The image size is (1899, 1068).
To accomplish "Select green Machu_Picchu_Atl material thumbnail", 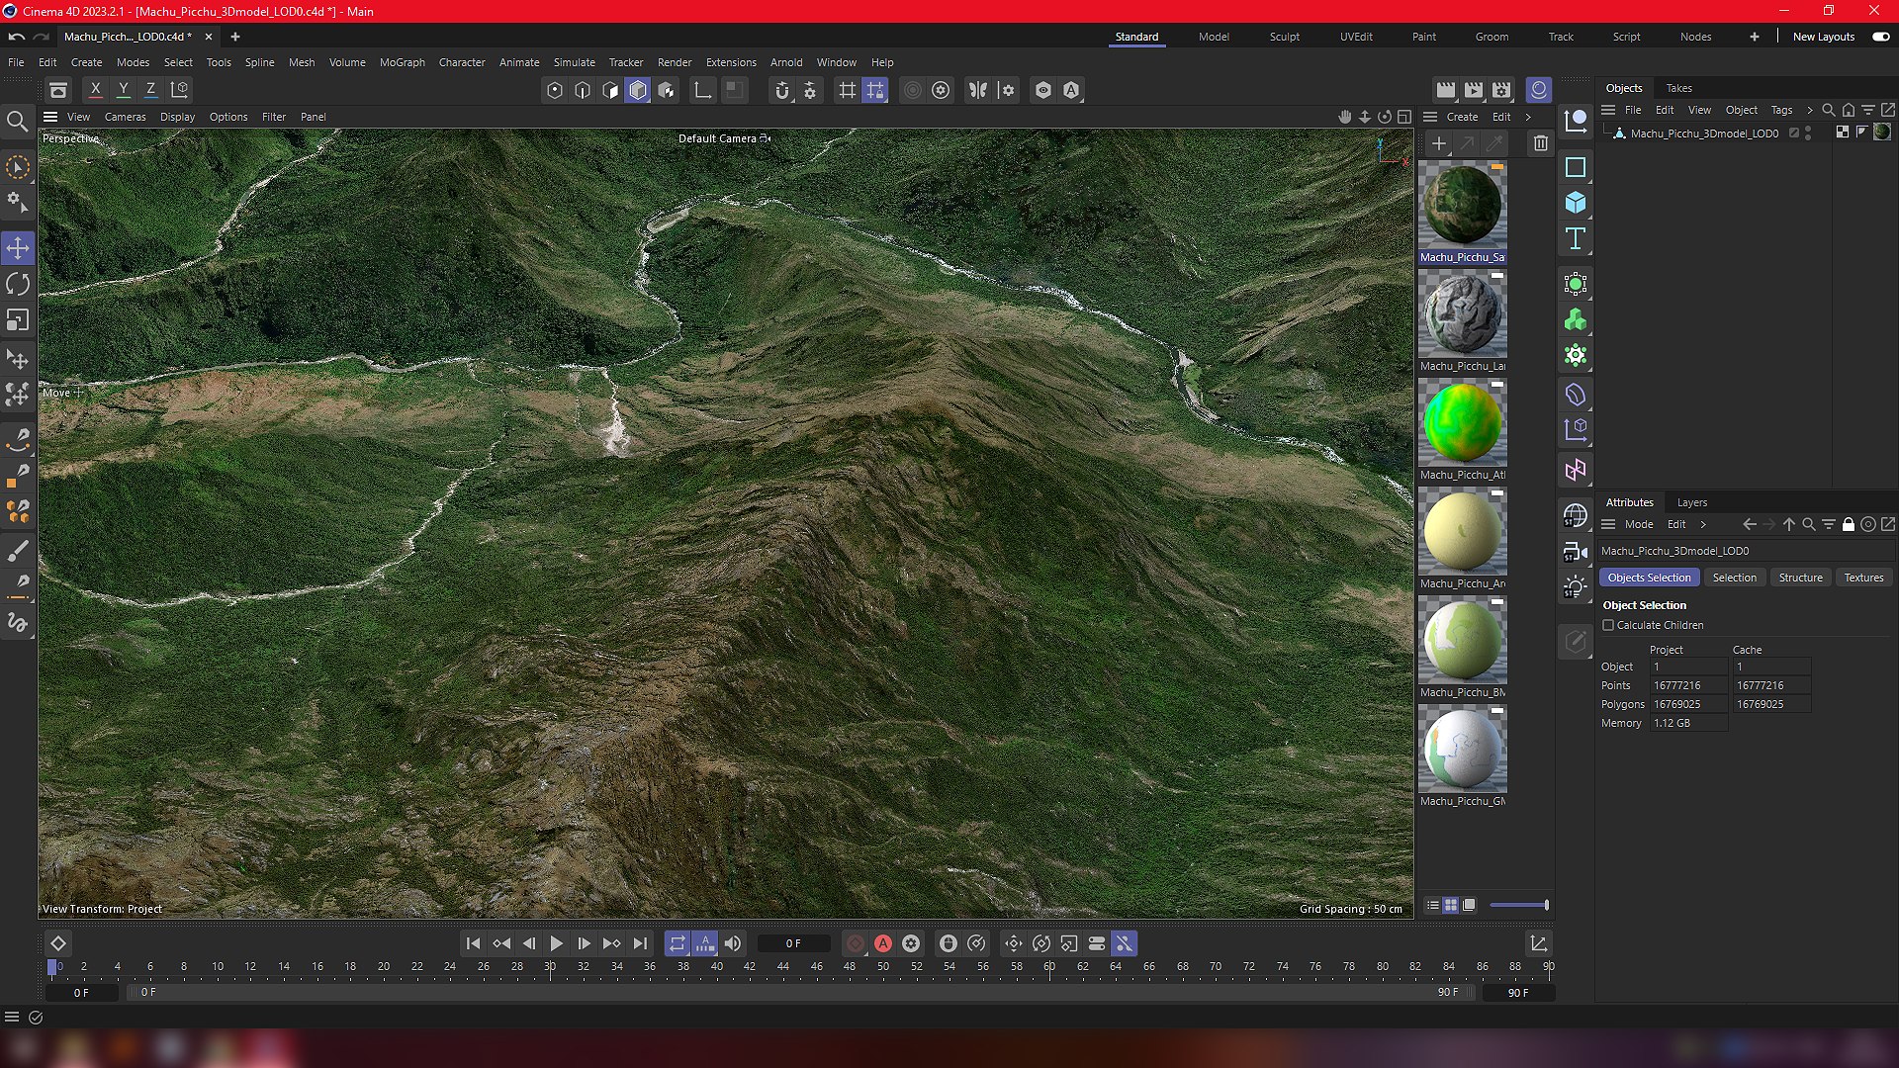I will tap(1462, 423).
